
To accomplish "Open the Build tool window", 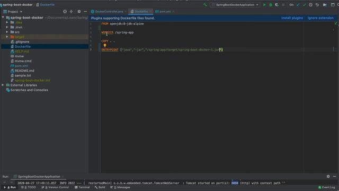I will [100, 187].
